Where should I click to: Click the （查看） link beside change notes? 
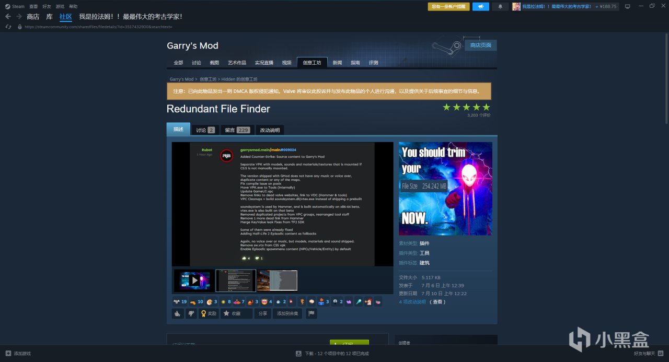pyautogui.click(x=438, y=302)
